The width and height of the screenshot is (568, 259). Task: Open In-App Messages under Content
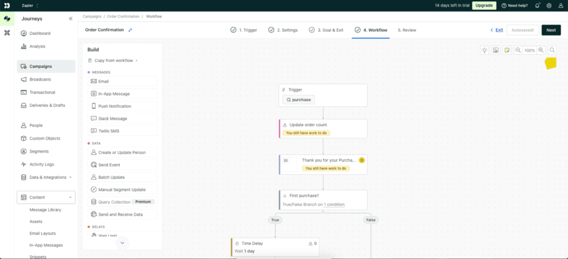[x=46, y=245]
